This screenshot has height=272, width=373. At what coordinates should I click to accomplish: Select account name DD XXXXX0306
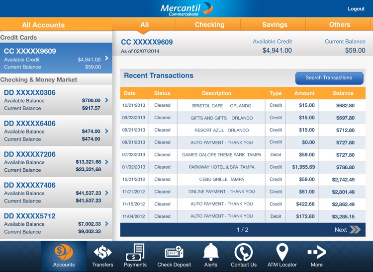coord(30,92)
